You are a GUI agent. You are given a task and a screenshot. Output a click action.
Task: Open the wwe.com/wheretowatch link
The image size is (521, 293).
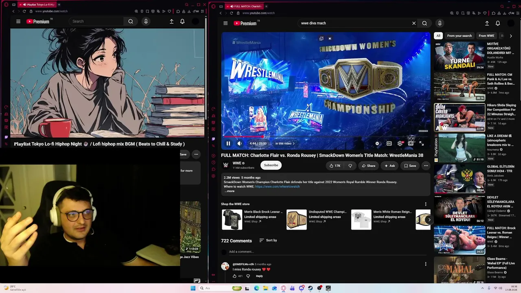pos(277,186)
